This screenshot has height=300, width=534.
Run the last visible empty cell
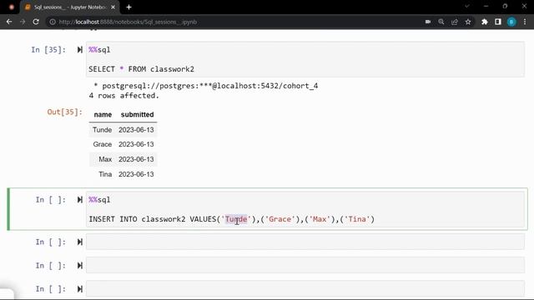(80, 289)
